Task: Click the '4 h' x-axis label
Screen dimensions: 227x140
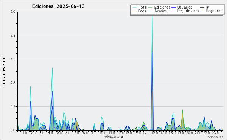Action: tap(50, 132)
